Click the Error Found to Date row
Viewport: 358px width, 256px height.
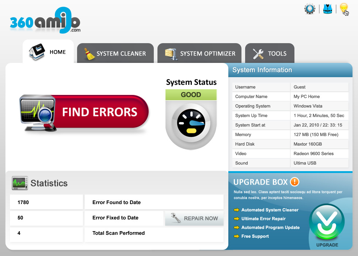[x=154, y=202]
